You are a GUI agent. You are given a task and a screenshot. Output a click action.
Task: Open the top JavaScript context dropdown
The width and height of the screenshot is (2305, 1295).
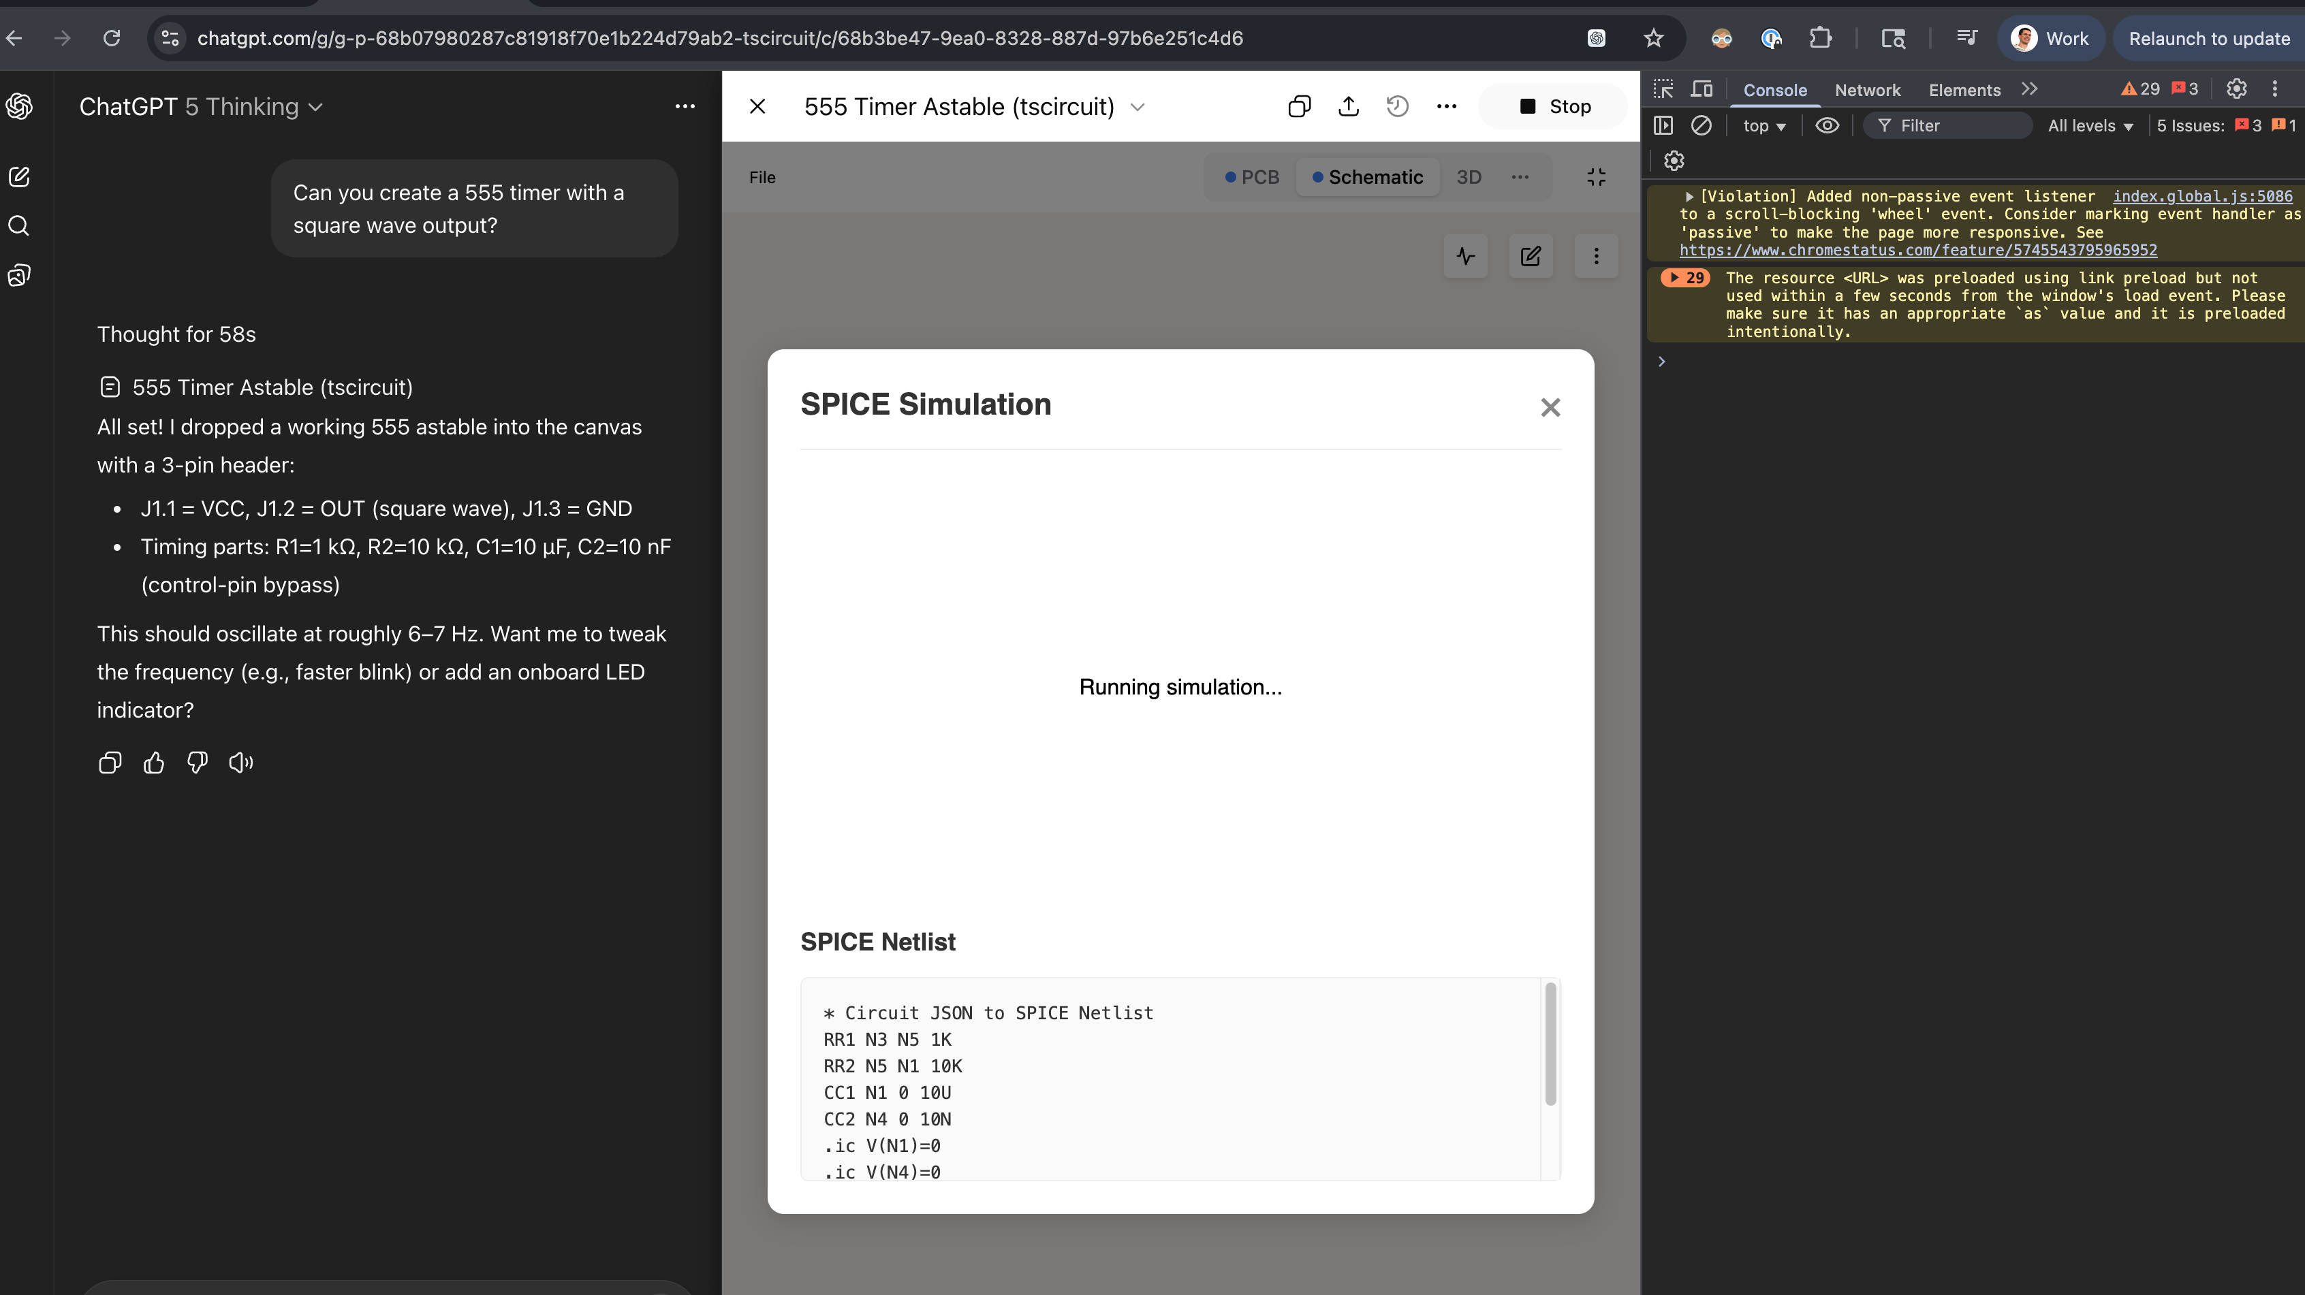(1763, 126)
